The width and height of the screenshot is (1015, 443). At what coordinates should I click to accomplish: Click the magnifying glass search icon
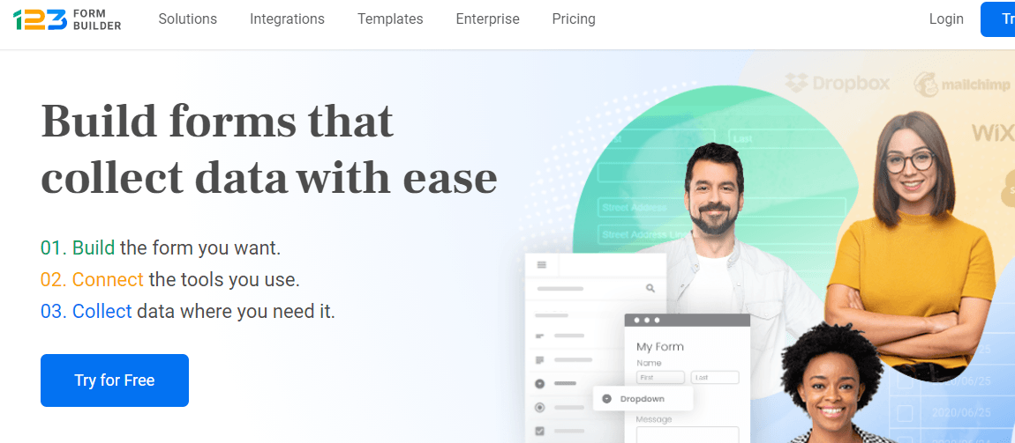[x=650, y=288]
